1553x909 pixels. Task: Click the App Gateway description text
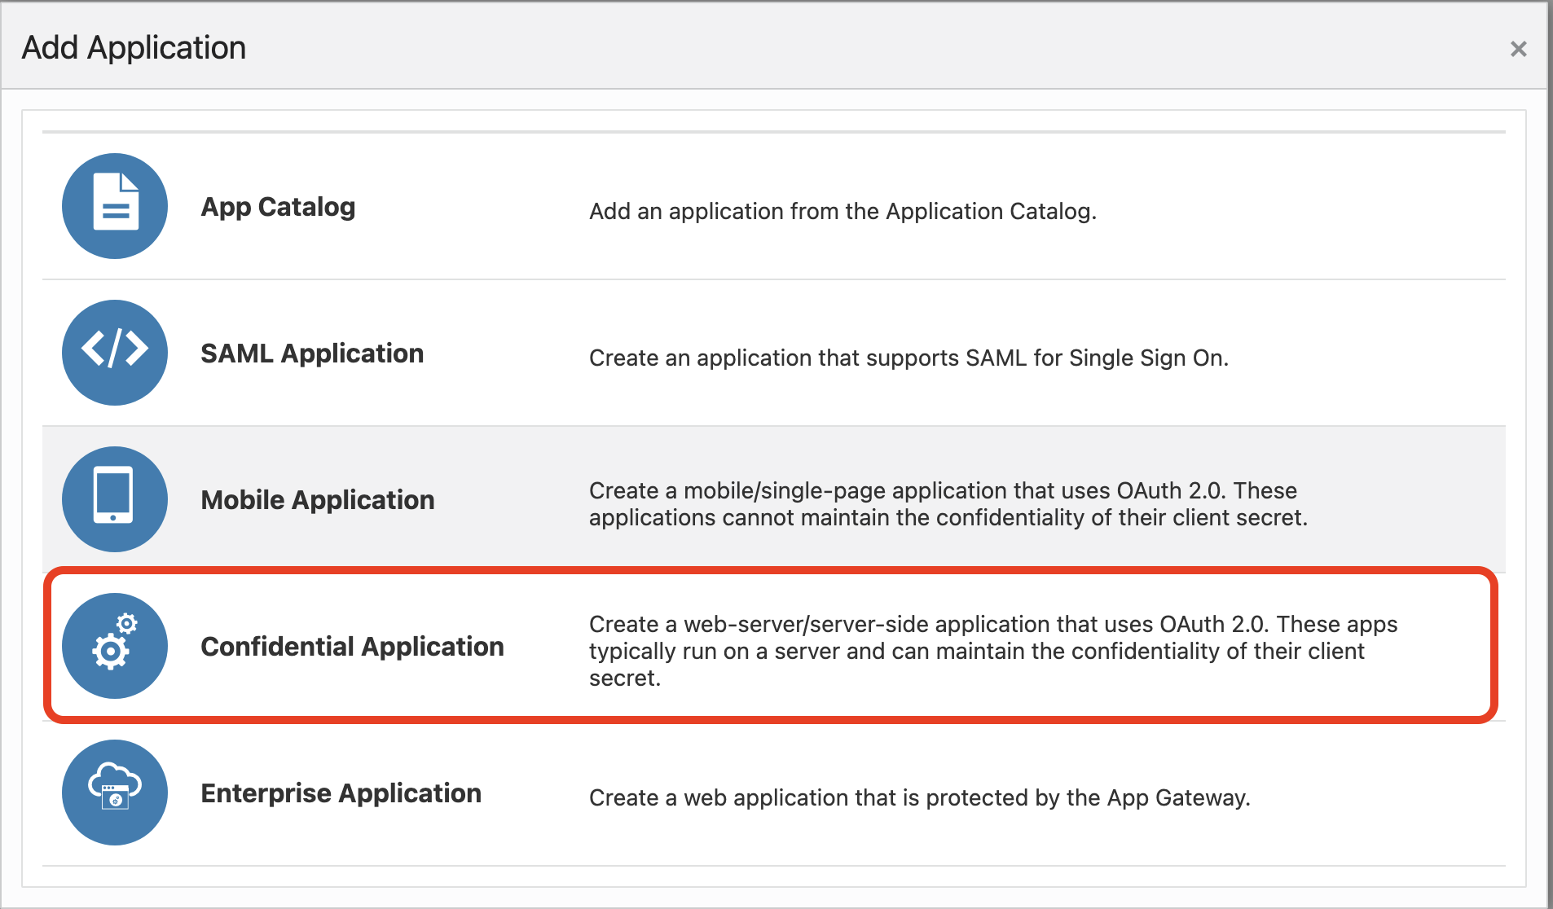click(919, 798)
